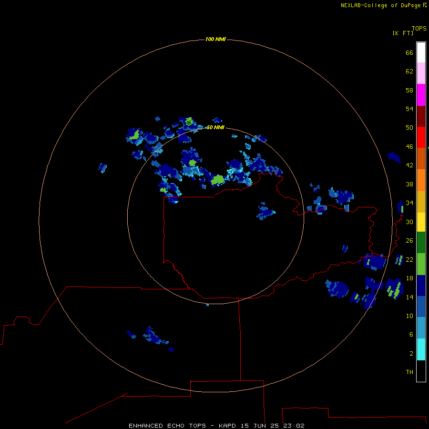Image resolution: width=429 pixels, height=429 pixels.
Task: Click the "2" legend value
Action: (x=411, y=354)
